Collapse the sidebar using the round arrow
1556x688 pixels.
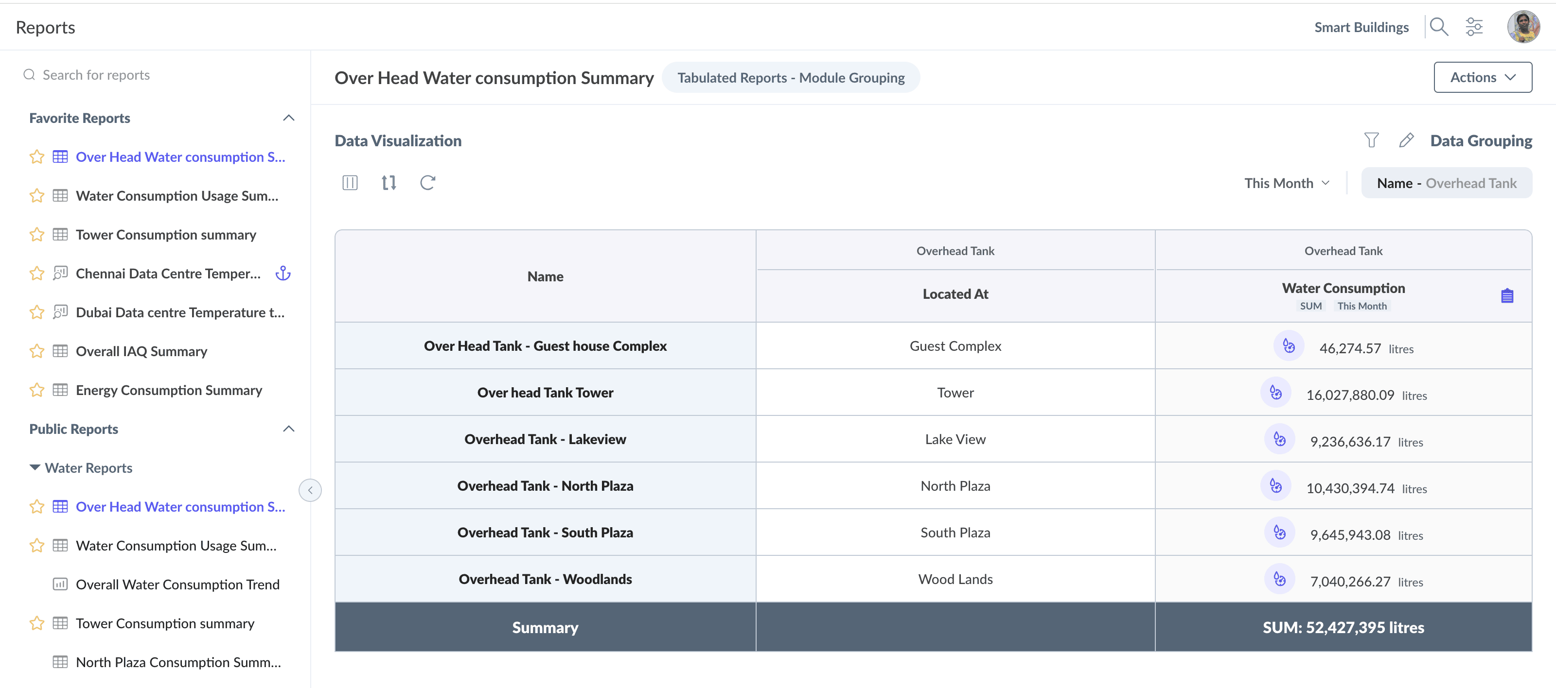(x=310, y=490)
